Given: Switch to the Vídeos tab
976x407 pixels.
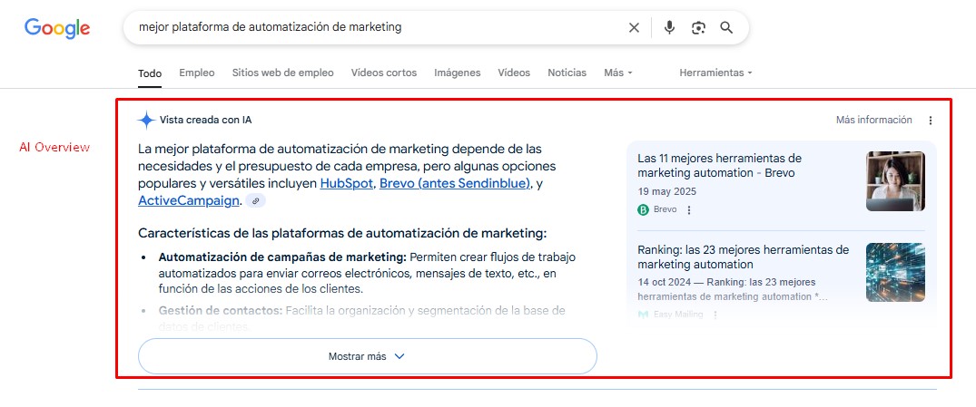Looking at the screenshot, I should pyautogui.click(x=514, y=73).
